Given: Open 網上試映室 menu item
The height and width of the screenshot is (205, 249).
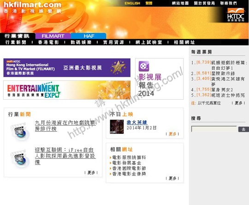Looking at the screenshot, I should tap(149, 42).
